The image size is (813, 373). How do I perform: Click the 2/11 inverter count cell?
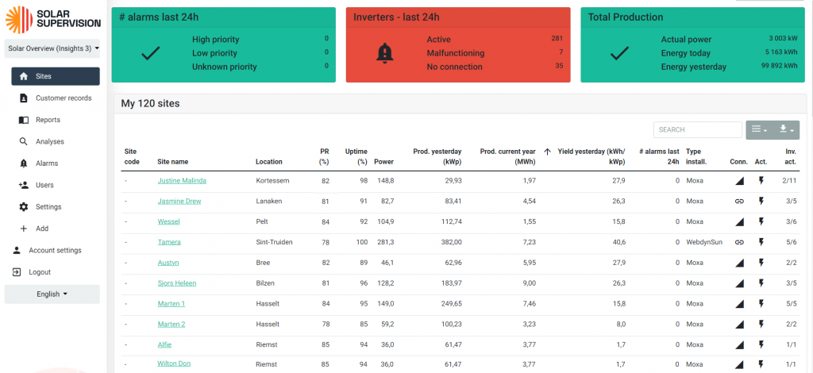[789, 181]
